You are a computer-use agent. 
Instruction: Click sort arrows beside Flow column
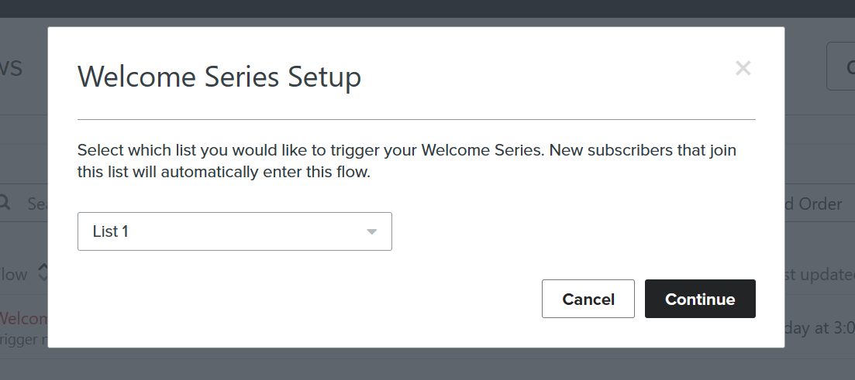43,272
